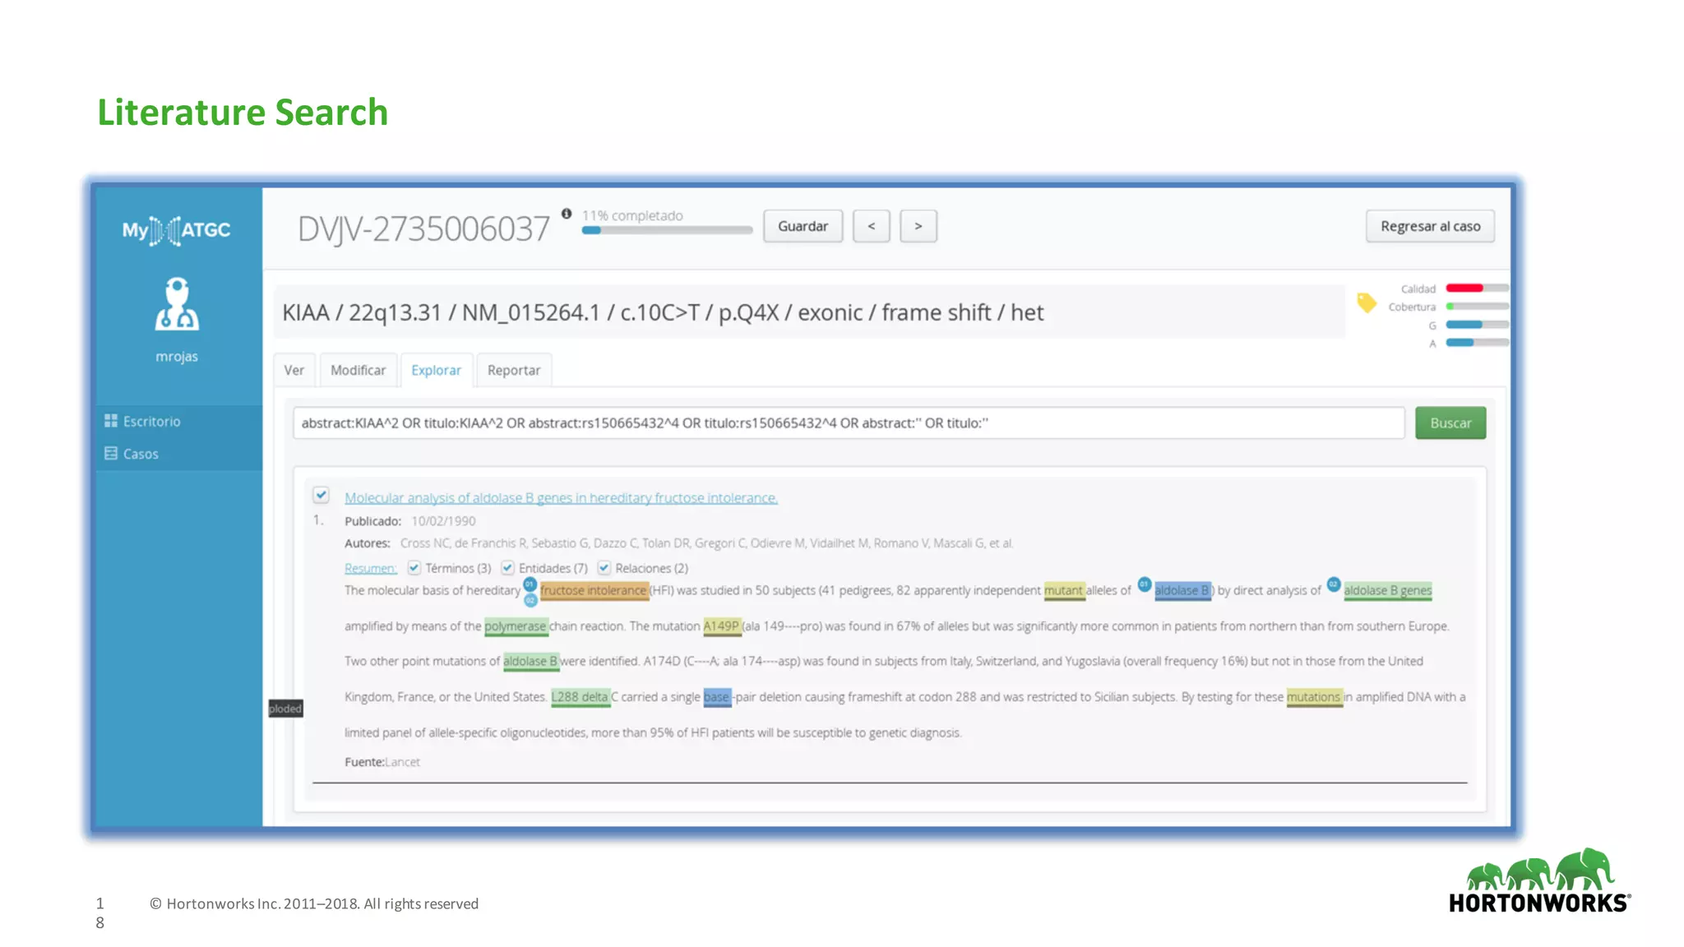Click the green Buscar button
The height and width of the screenshot is (947, 1684).
pos(1450,423)
